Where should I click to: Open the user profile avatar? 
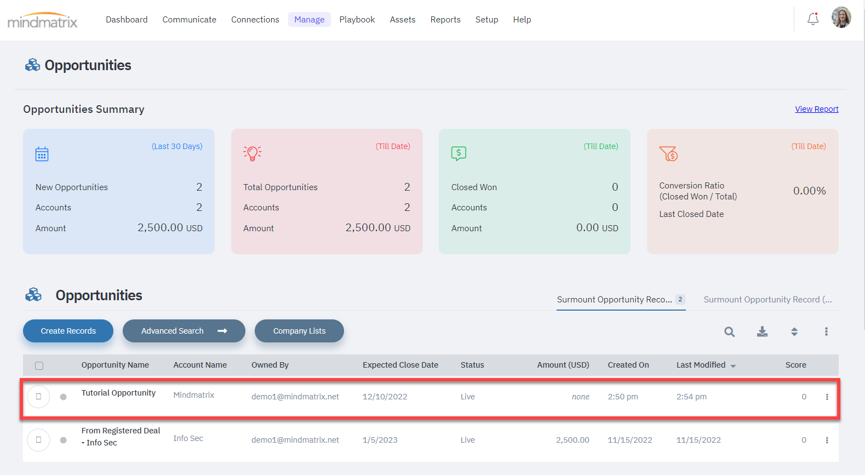pos(841,18)
